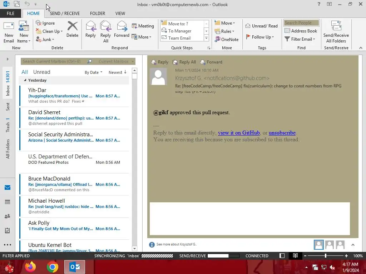Click the unsubscribe link
The image size is (366, 274).
pos(282,133)
